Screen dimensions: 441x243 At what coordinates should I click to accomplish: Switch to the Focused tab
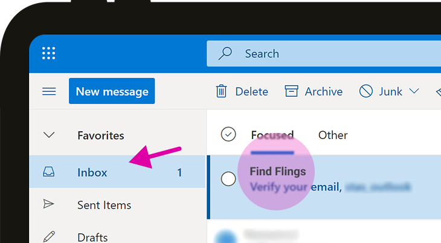point(272,135)
